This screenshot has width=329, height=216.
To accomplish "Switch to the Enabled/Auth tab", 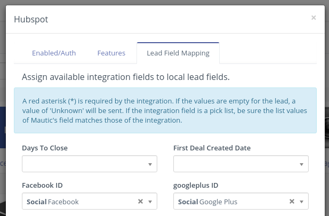I will pos(54,53).
